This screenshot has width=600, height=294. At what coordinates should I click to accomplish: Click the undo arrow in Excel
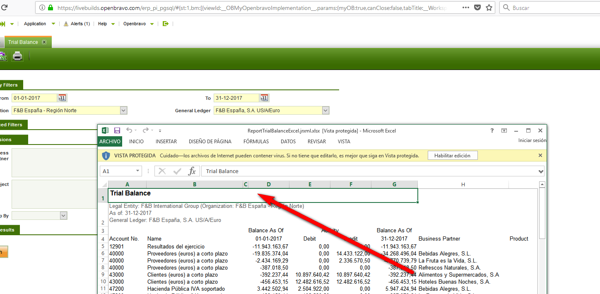coord(129,130)
